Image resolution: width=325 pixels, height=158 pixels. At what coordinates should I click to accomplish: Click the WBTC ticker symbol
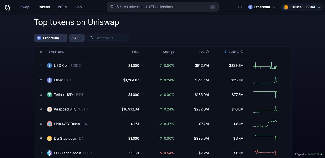[83, 109]
